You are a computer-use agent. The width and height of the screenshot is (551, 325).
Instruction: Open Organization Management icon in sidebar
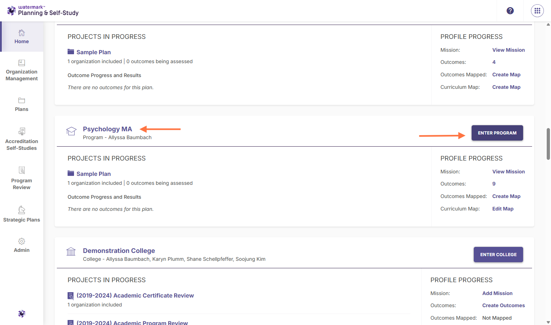(x=22, y=63)
